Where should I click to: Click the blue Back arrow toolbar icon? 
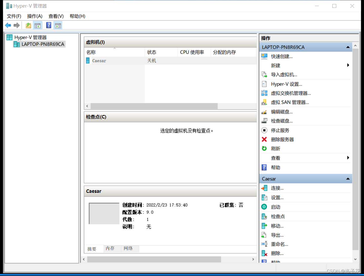tap(8, 25)
